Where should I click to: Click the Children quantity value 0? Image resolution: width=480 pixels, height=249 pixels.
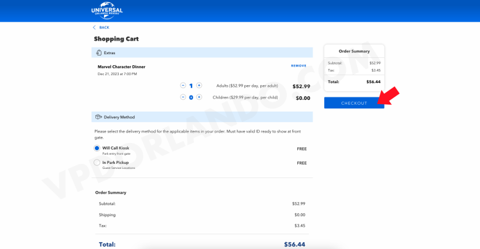coord(191,98)
